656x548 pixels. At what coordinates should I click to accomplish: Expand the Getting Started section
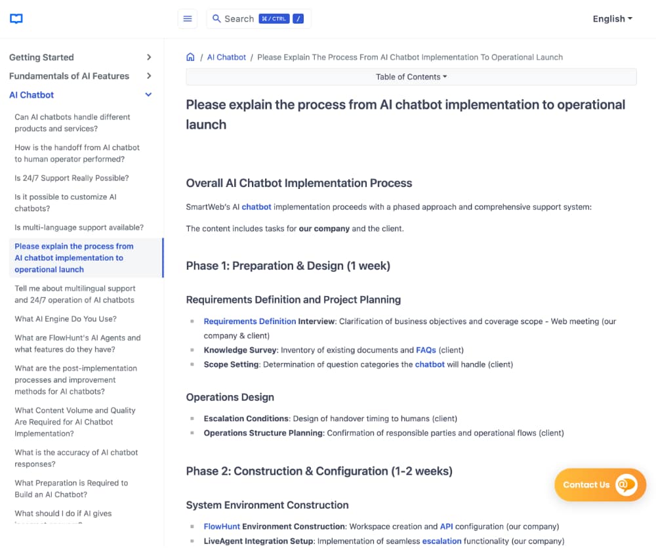pos(149,58)
